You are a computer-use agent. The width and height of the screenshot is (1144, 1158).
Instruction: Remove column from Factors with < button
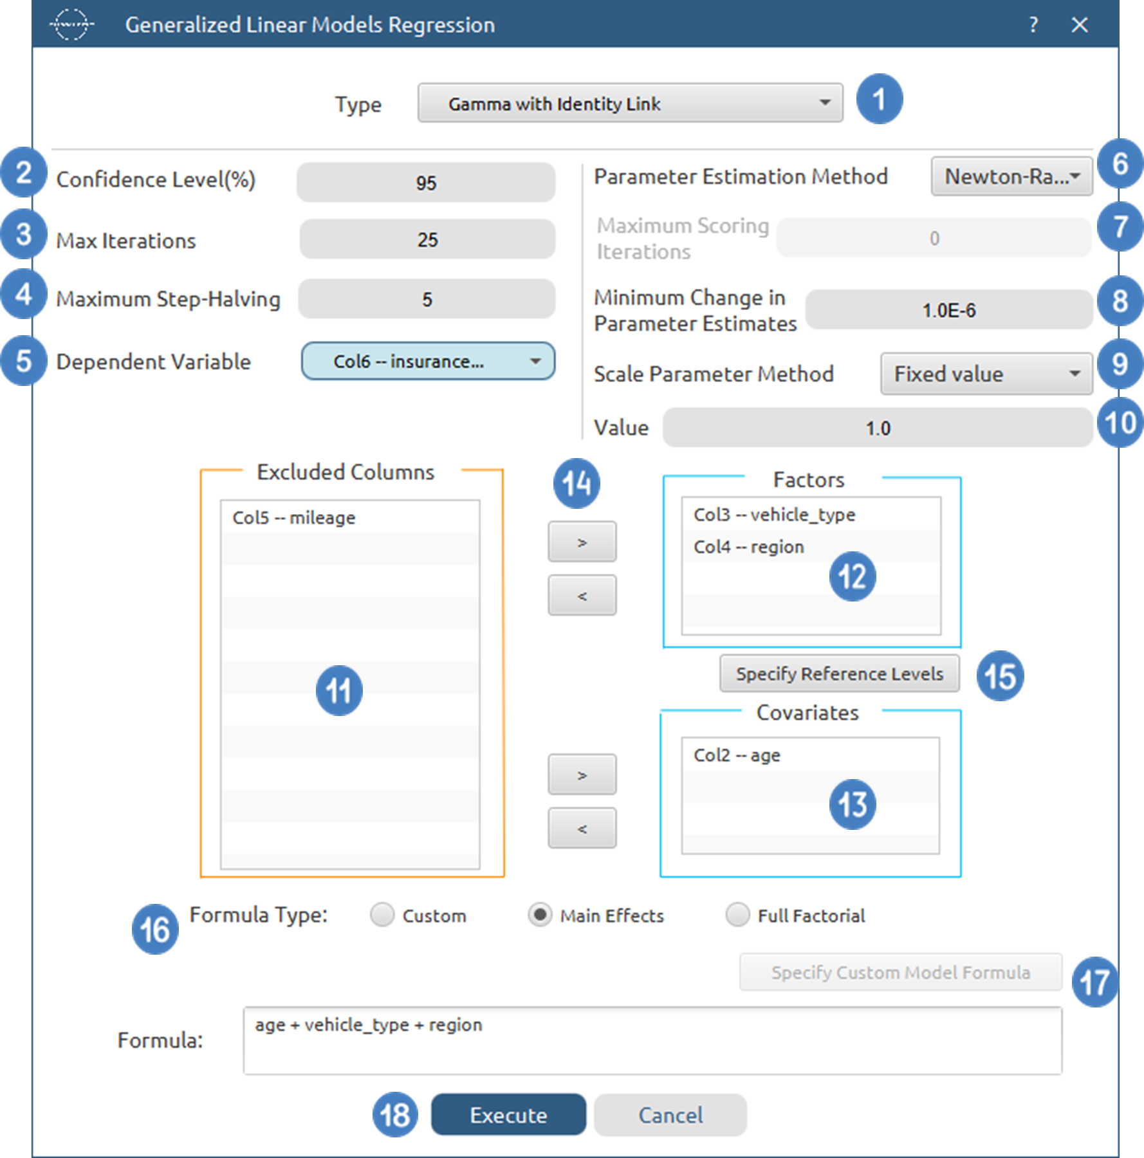[x=582, y=595]
